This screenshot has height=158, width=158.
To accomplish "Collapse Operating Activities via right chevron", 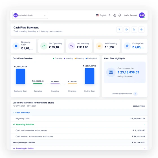I will point(144,125).
